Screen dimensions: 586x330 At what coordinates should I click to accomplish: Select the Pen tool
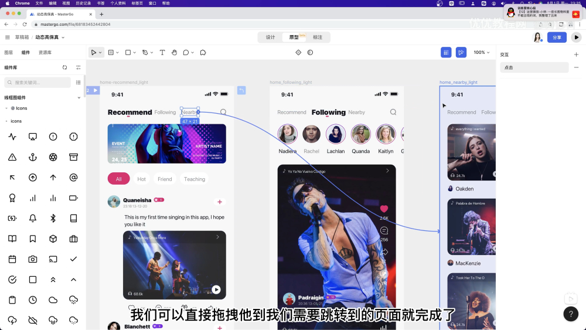[x=145, y=53]
